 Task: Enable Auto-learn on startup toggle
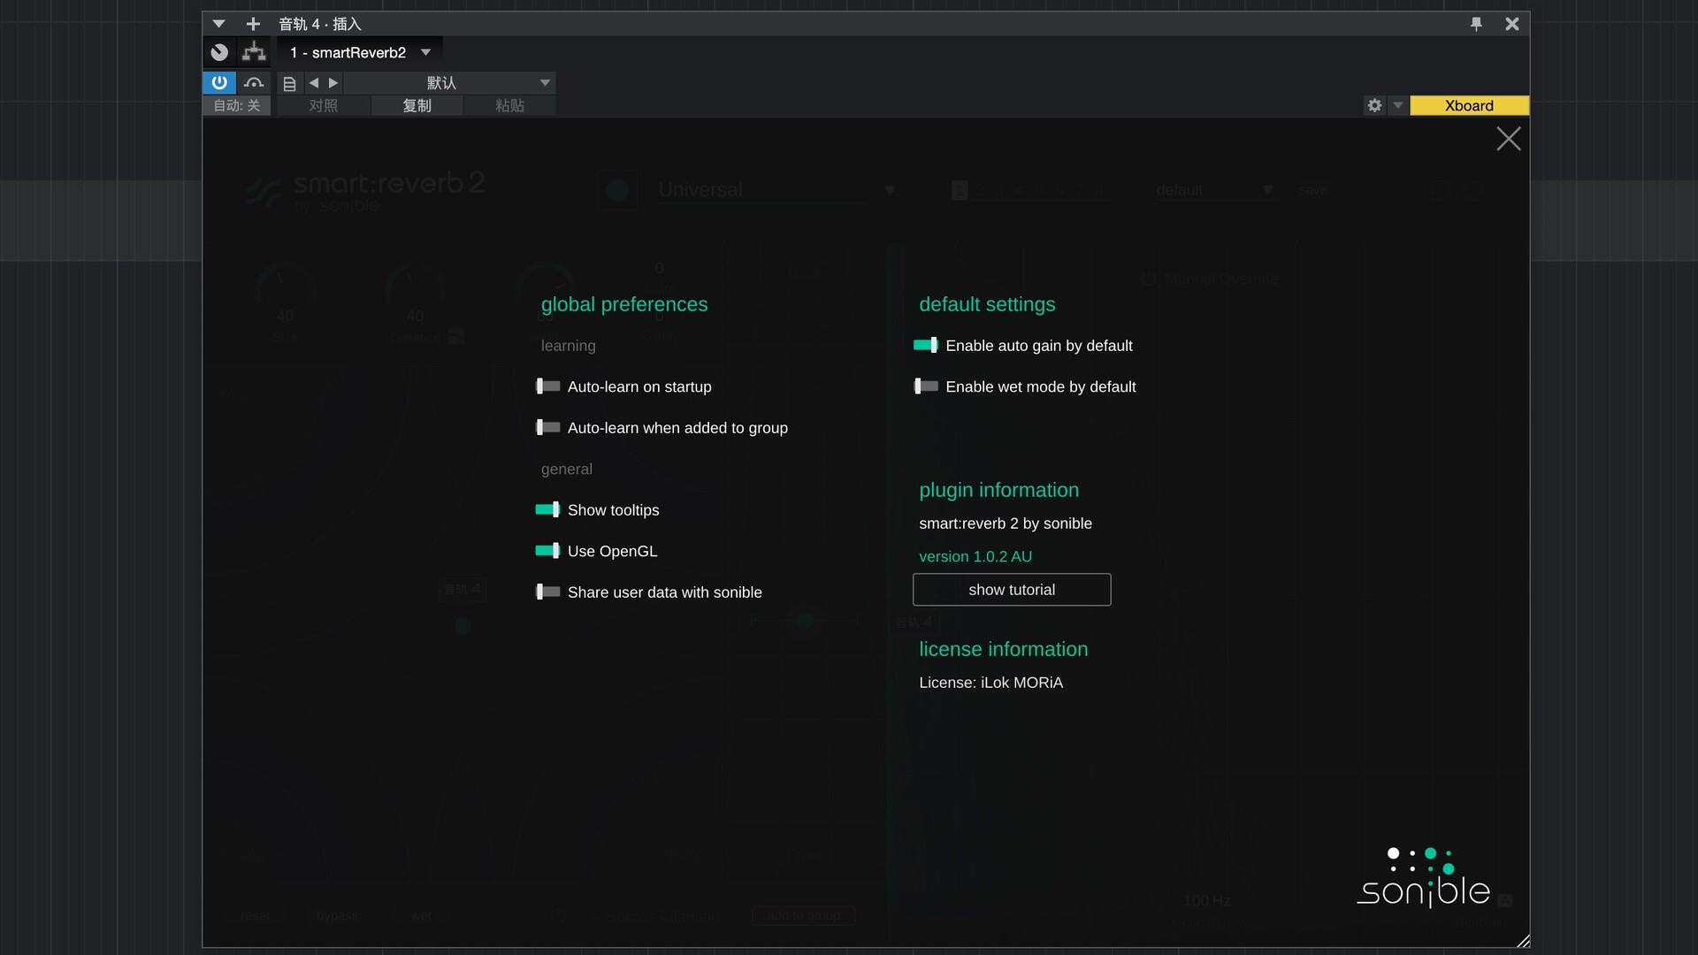click(547, 386)
